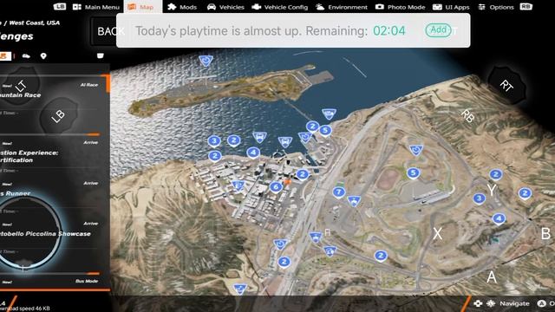Open map cluster marker 6 in town
The width and height of the screenshot is (555, 312).
(x=276, y=187)
